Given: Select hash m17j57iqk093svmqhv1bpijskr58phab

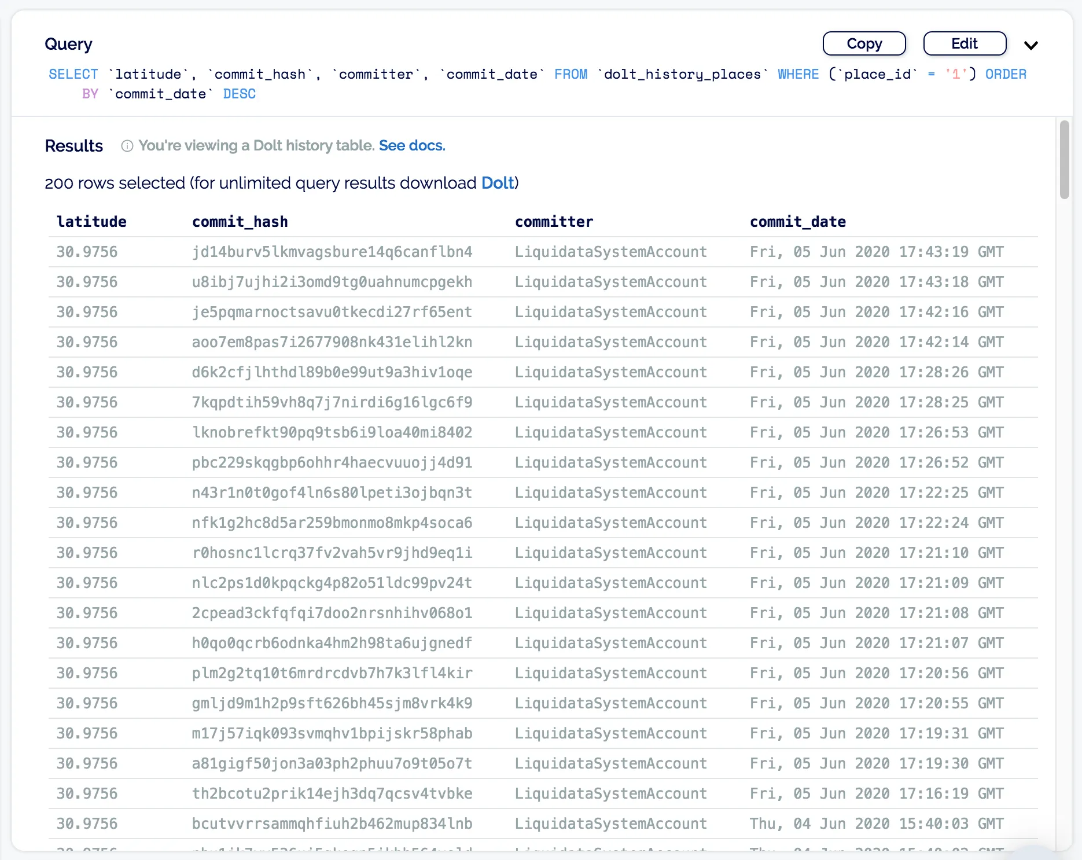Looking at the screenshot, I should (x=332, y=734).
